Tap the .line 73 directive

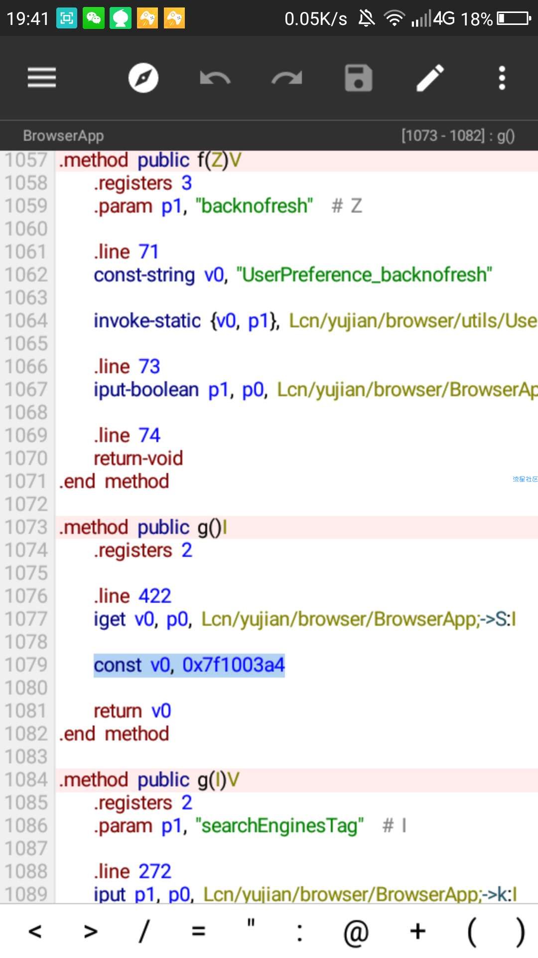[127, 367]
